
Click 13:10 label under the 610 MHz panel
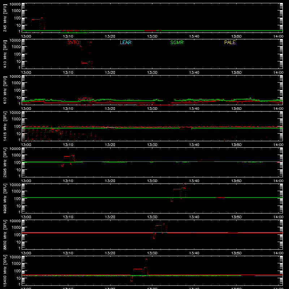[68, 109]
